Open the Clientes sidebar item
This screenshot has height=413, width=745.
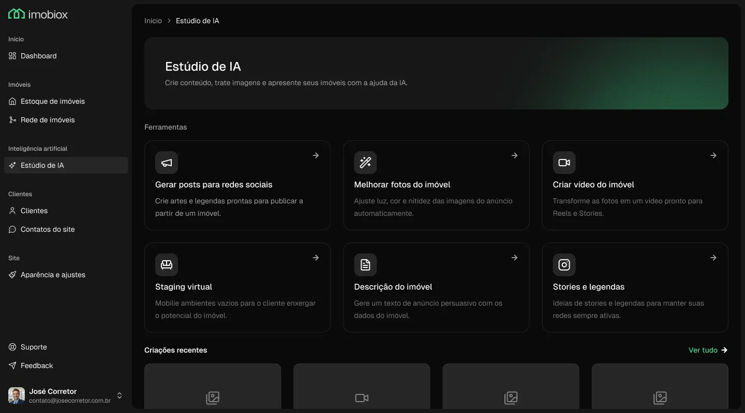click(x=66, y=211)
